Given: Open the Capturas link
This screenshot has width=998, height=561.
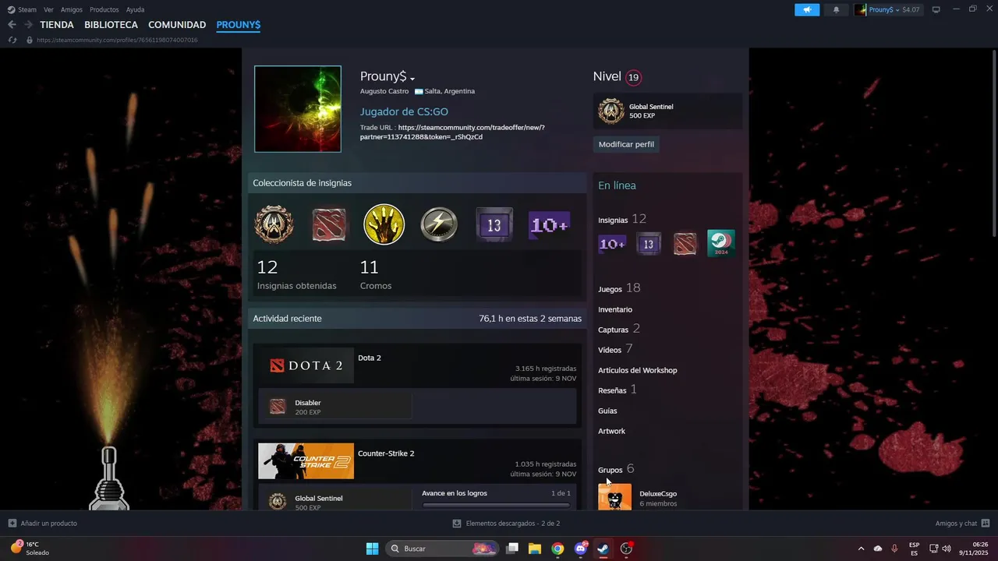Looking at the screenshot, I should pos(613,330).
